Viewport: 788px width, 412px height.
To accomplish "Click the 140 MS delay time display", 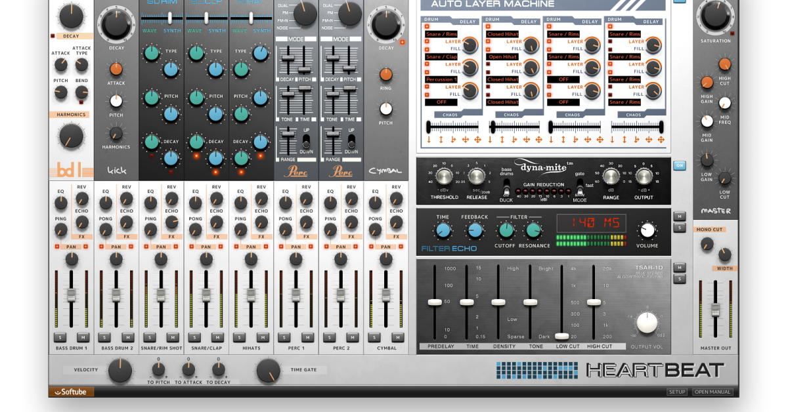I will (x=590, y=222).
